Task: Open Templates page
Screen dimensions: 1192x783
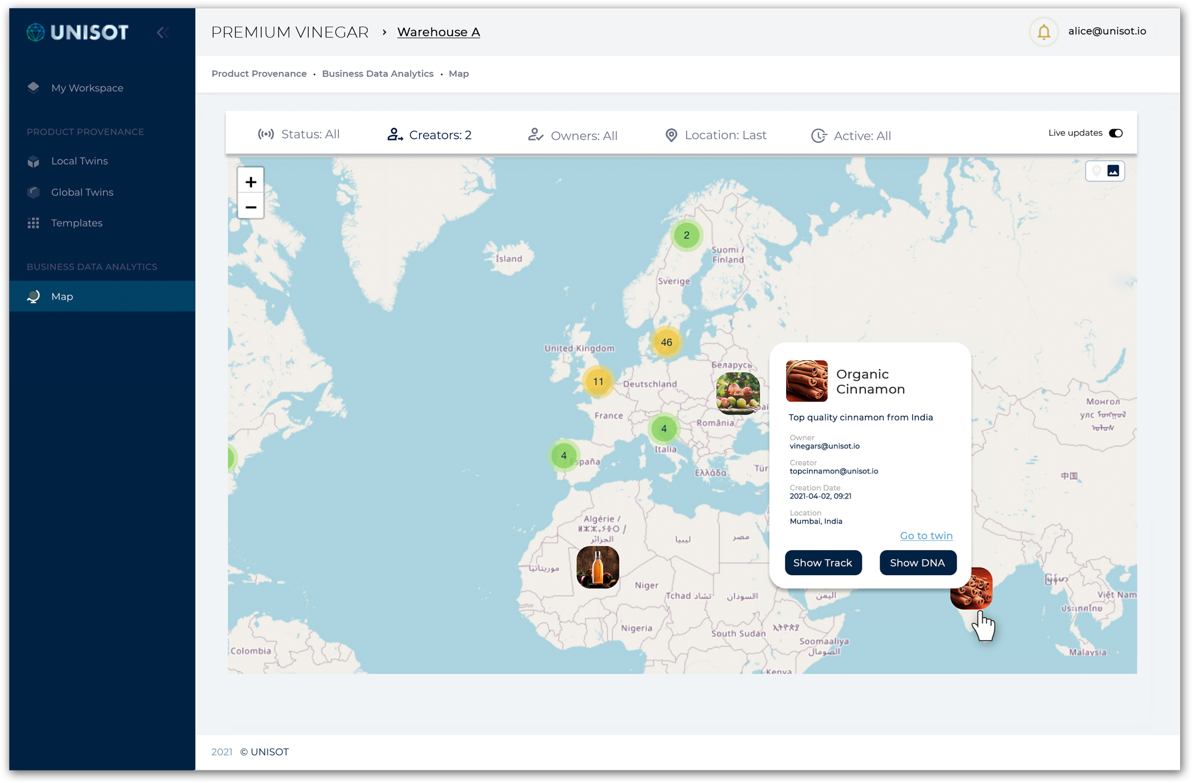Action: tap(77, 223)
